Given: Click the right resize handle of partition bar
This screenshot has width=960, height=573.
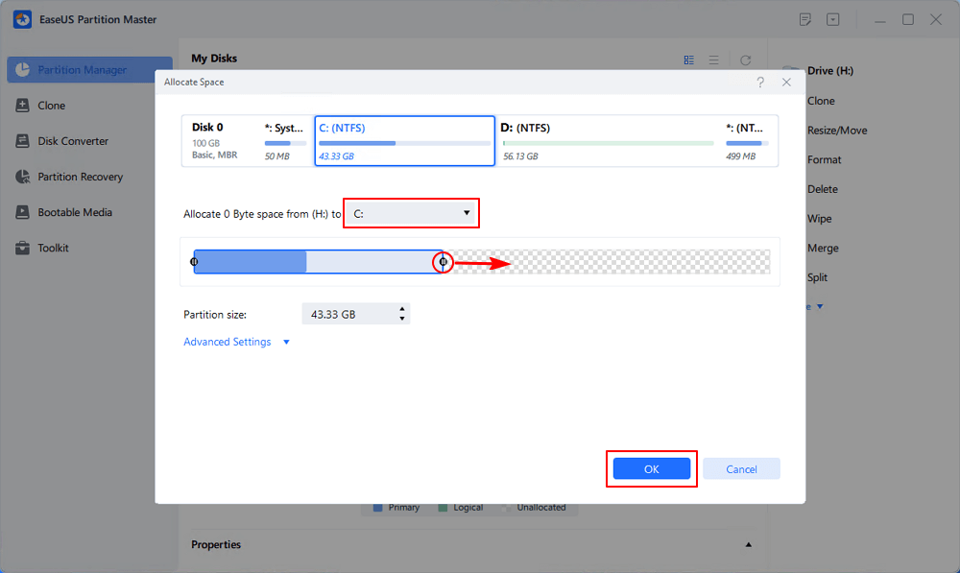Looking at the screenshot, I should pos(444,262).
